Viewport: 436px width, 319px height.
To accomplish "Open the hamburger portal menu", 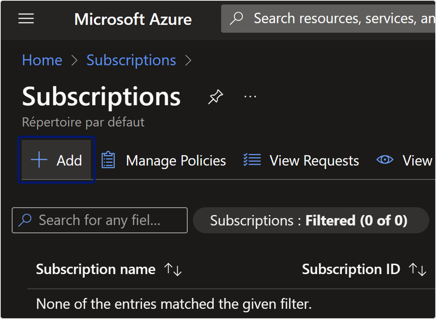I will 26,19.
